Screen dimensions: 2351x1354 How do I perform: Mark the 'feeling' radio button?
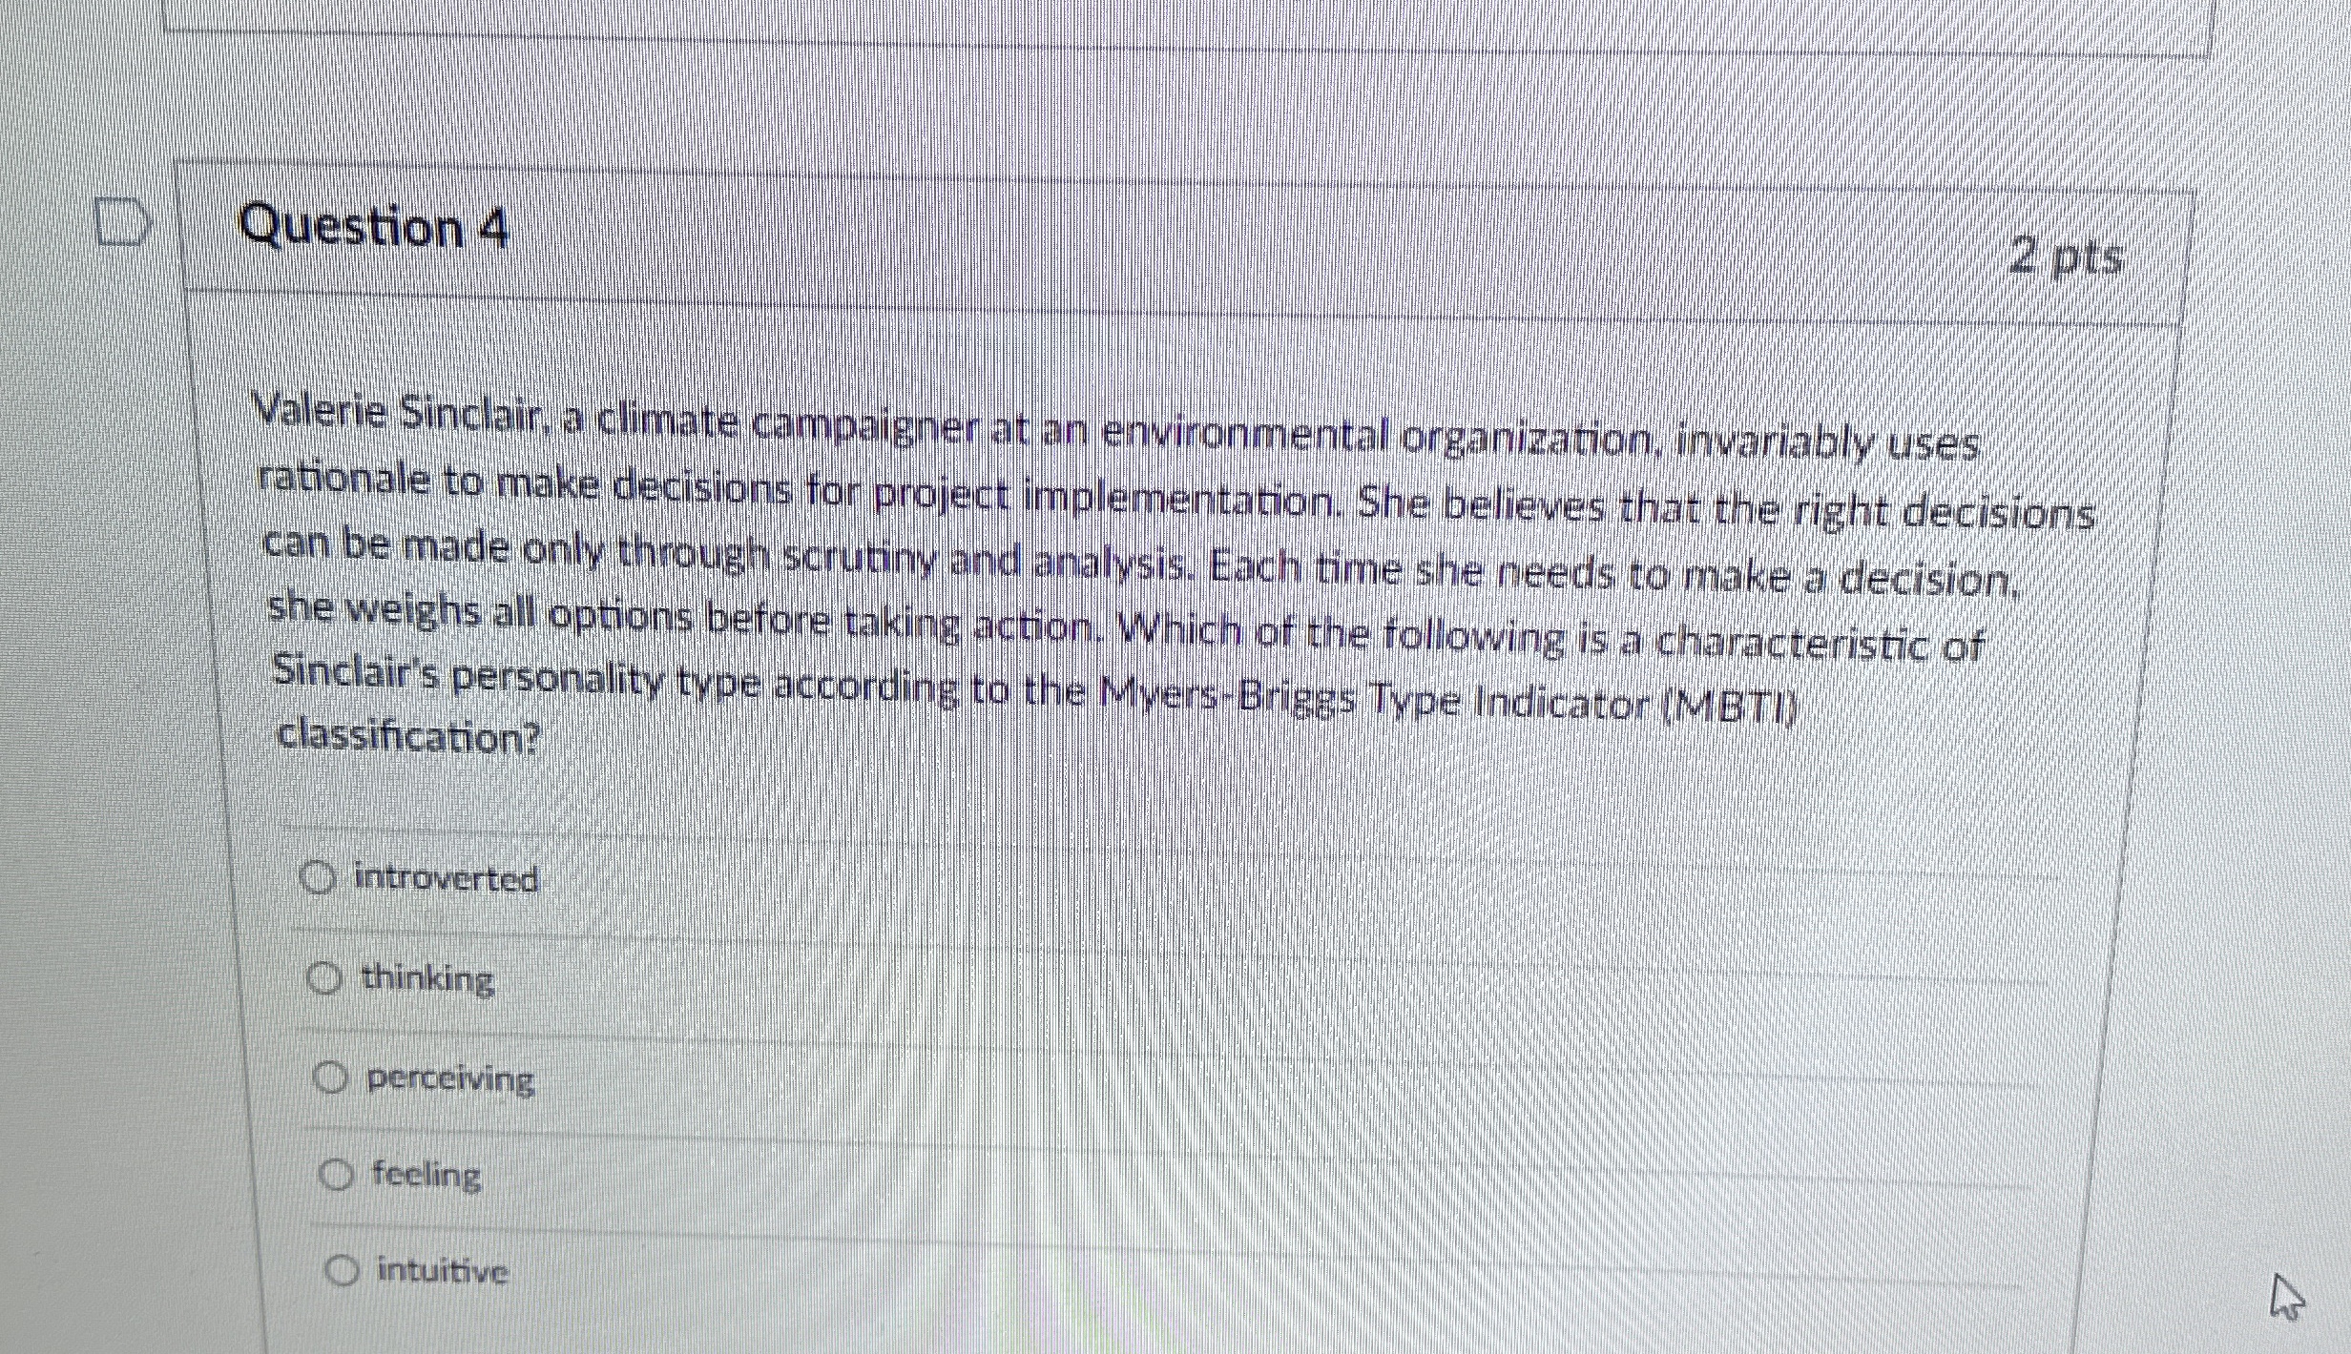[336, 1175]
